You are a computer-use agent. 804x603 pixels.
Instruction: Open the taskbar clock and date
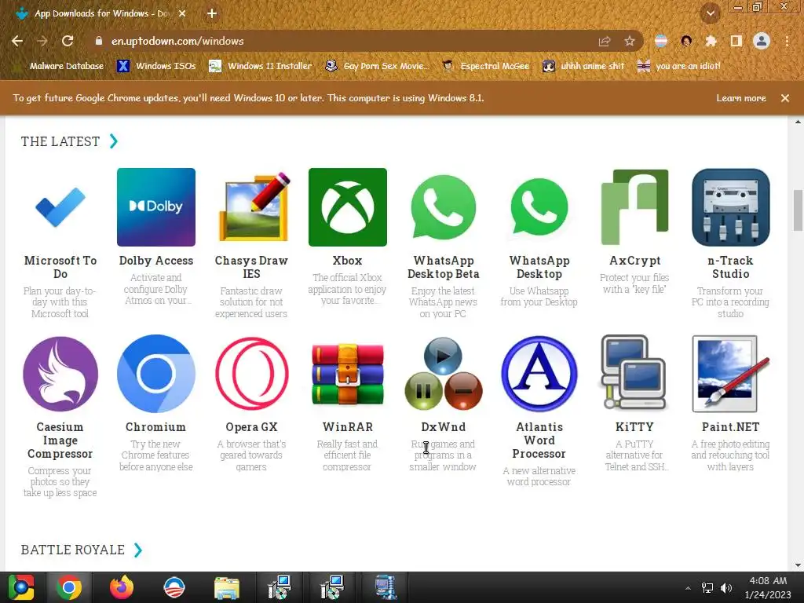click(768, 587)
